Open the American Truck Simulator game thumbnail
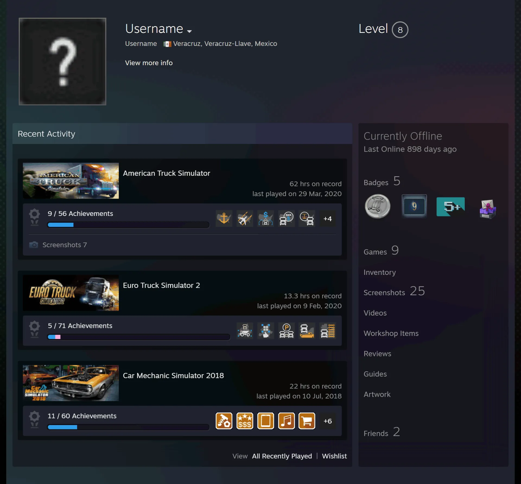 71,181
